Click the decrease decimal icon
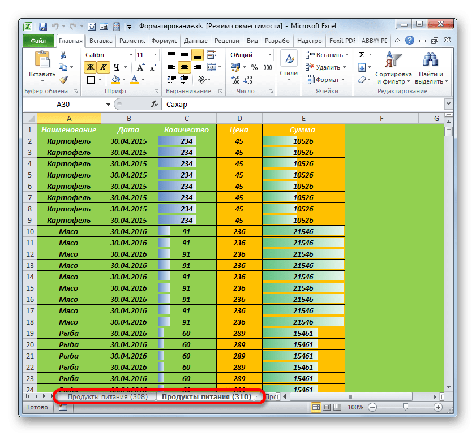Screen dimensions: 476x436 [x=248, y=80]
